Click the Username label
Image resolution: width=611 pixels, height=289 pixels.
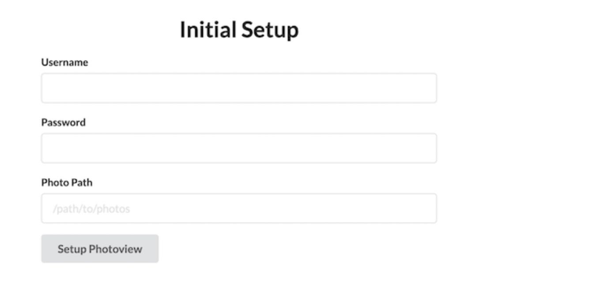tap(64, 63)
